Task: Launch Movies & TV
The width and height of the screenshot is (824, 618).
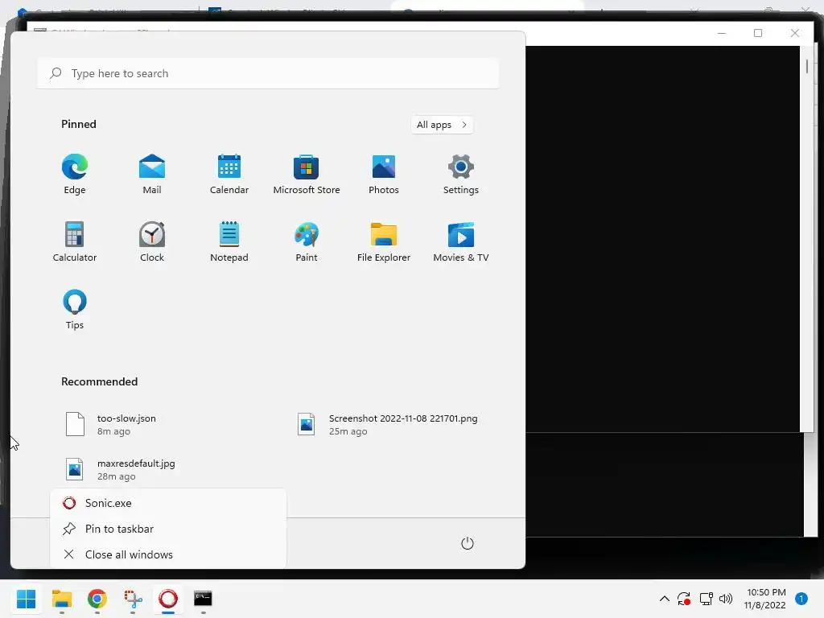Action: point(461,241)
